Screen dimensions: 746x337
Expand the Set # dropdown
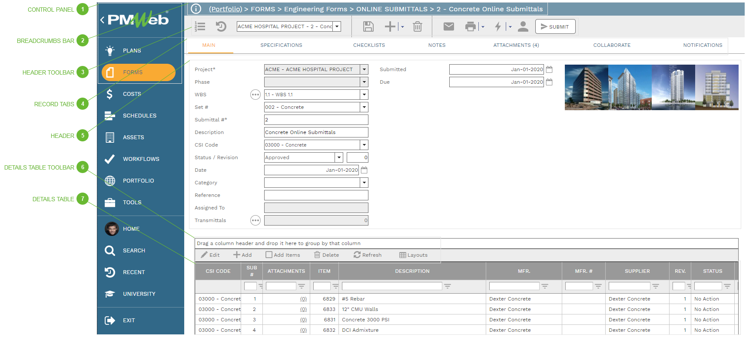(364, 107)
